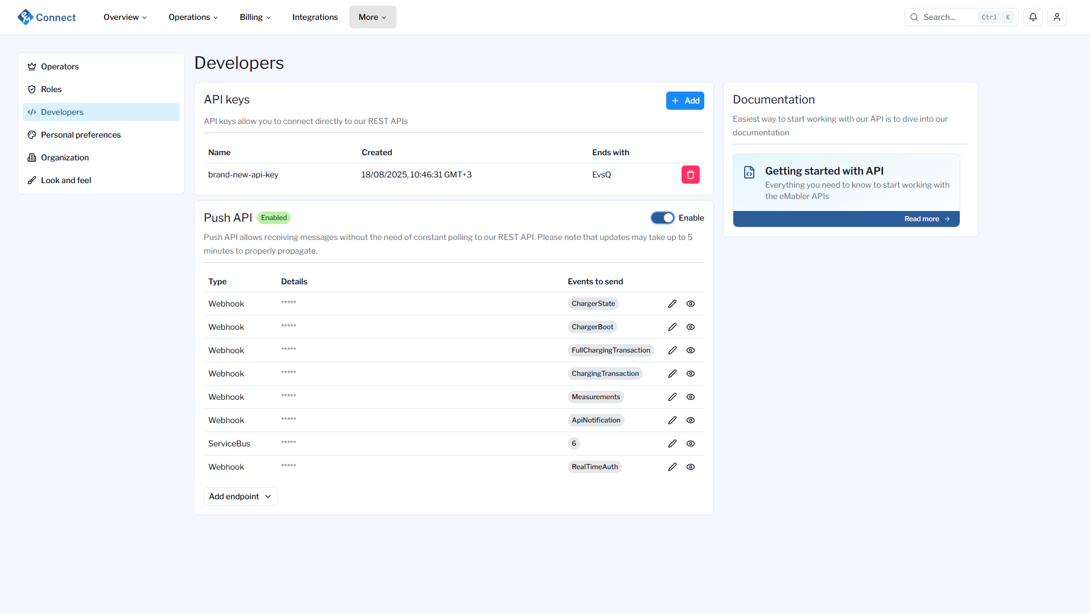Select Roles in the sidebar
The height and width of the screenshot is (613, 1090).
tap(51, 89)
